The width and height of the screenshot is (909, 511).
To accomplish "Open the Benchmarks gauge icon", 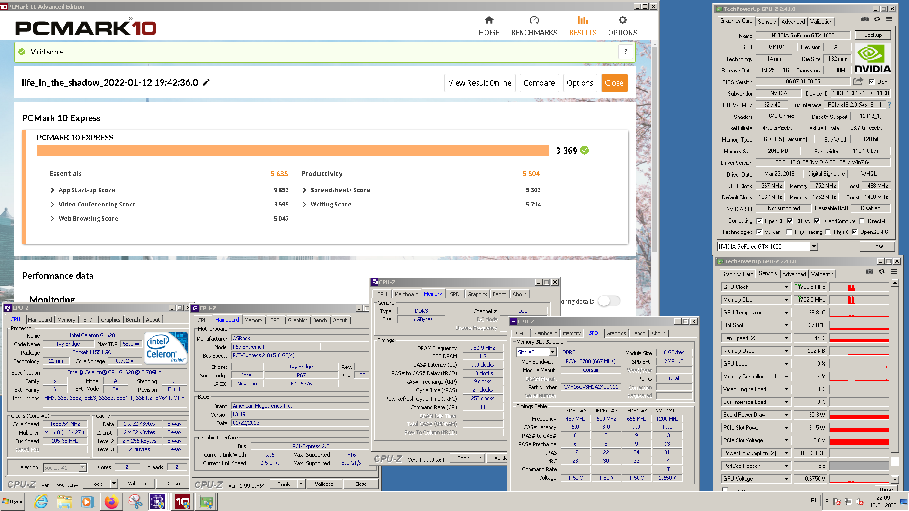I will point(534,20).
